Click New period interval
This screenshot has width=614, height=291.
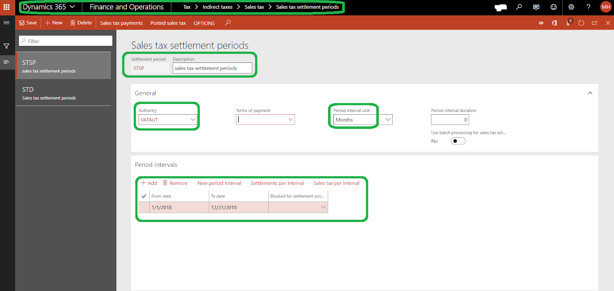click(x=219, y=183)
